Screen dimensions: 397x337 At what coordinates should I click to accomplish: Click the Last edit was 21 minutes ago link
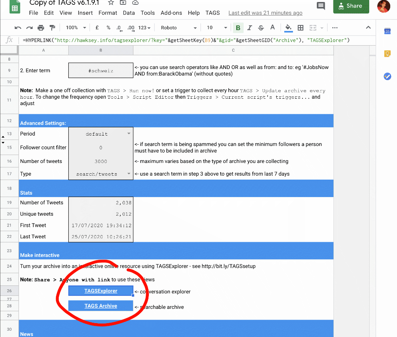(x=265, y=13)
